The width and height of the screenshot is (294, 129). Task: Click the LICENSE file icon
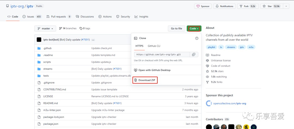39,96
